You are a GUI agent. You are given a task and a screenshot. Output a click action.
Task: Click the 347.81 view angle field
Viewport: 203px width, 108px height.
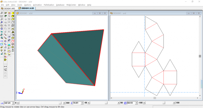pyautogui.click(x=8, y=103)
